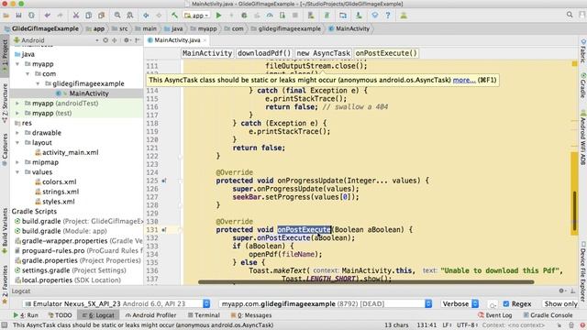Click the Debug app bug icon
The width and height of the screenshot is (587, 330).
pyautogui.click(x=244, y=16)
